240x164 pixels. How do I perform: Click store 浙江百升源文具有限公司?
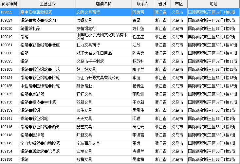pos(98,78)
